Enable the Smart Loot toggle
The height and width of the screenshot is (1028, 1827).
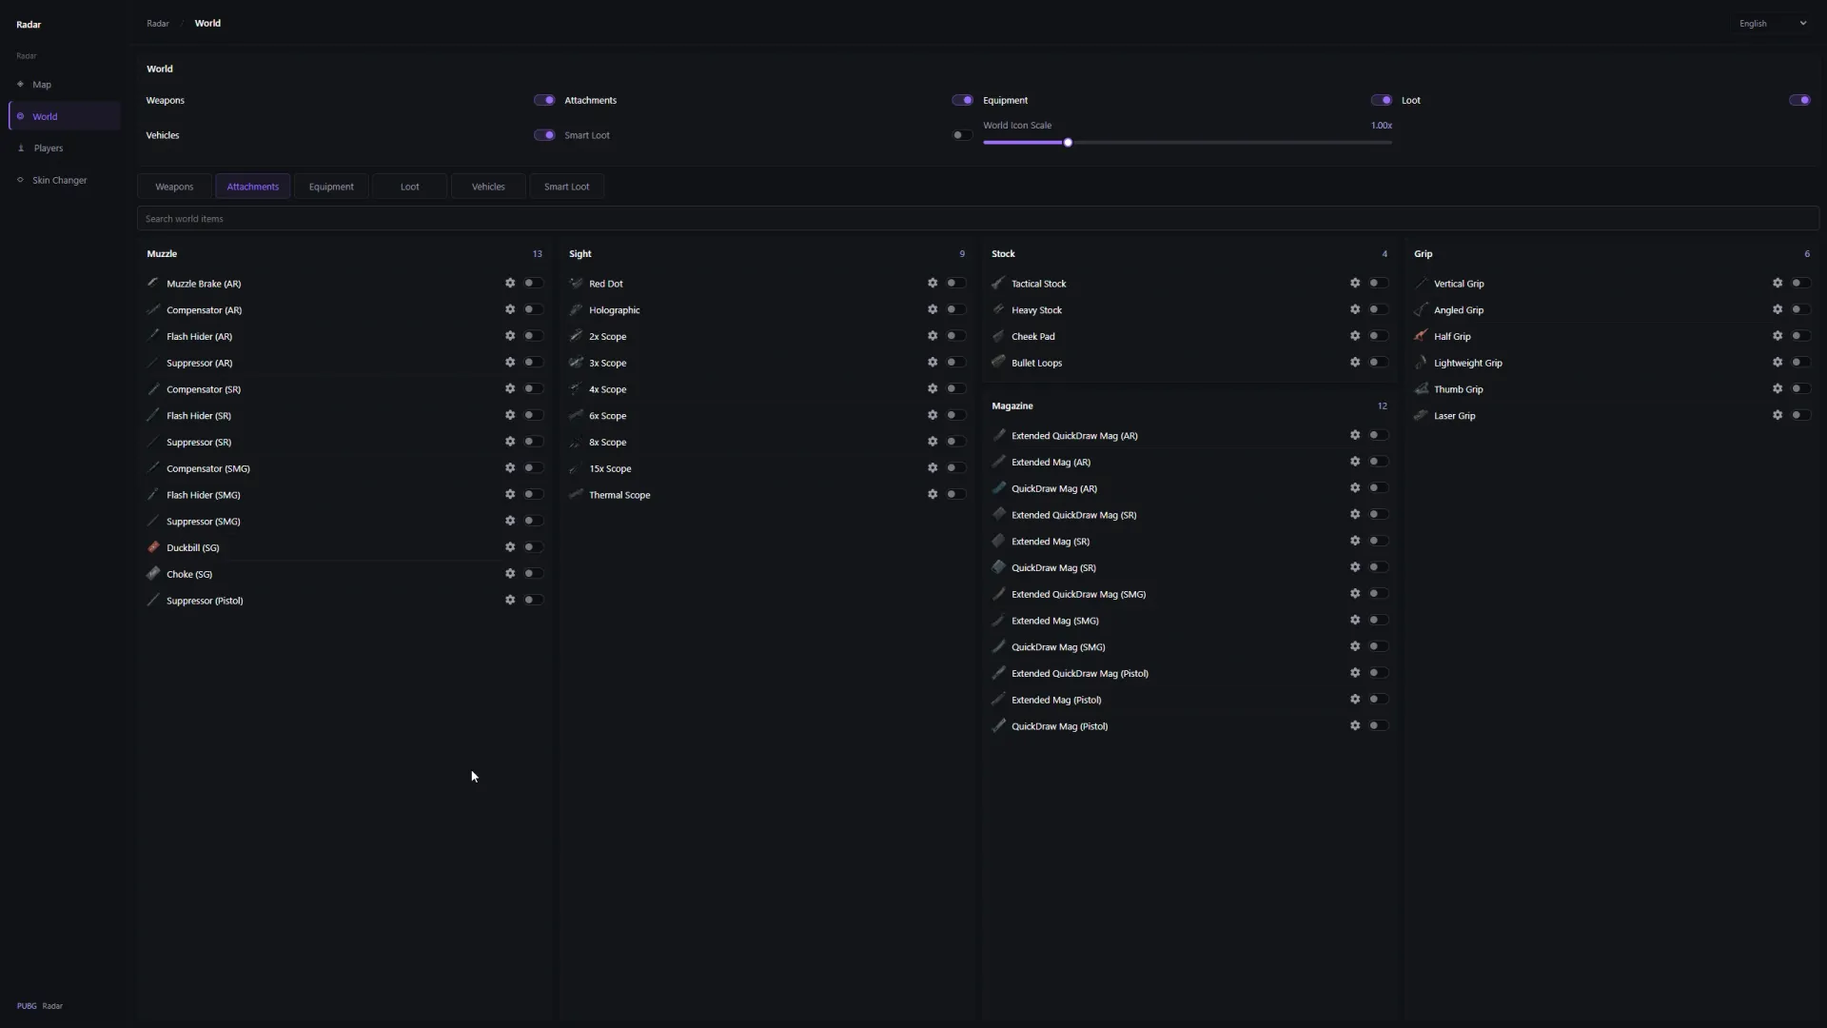point(962,135)
